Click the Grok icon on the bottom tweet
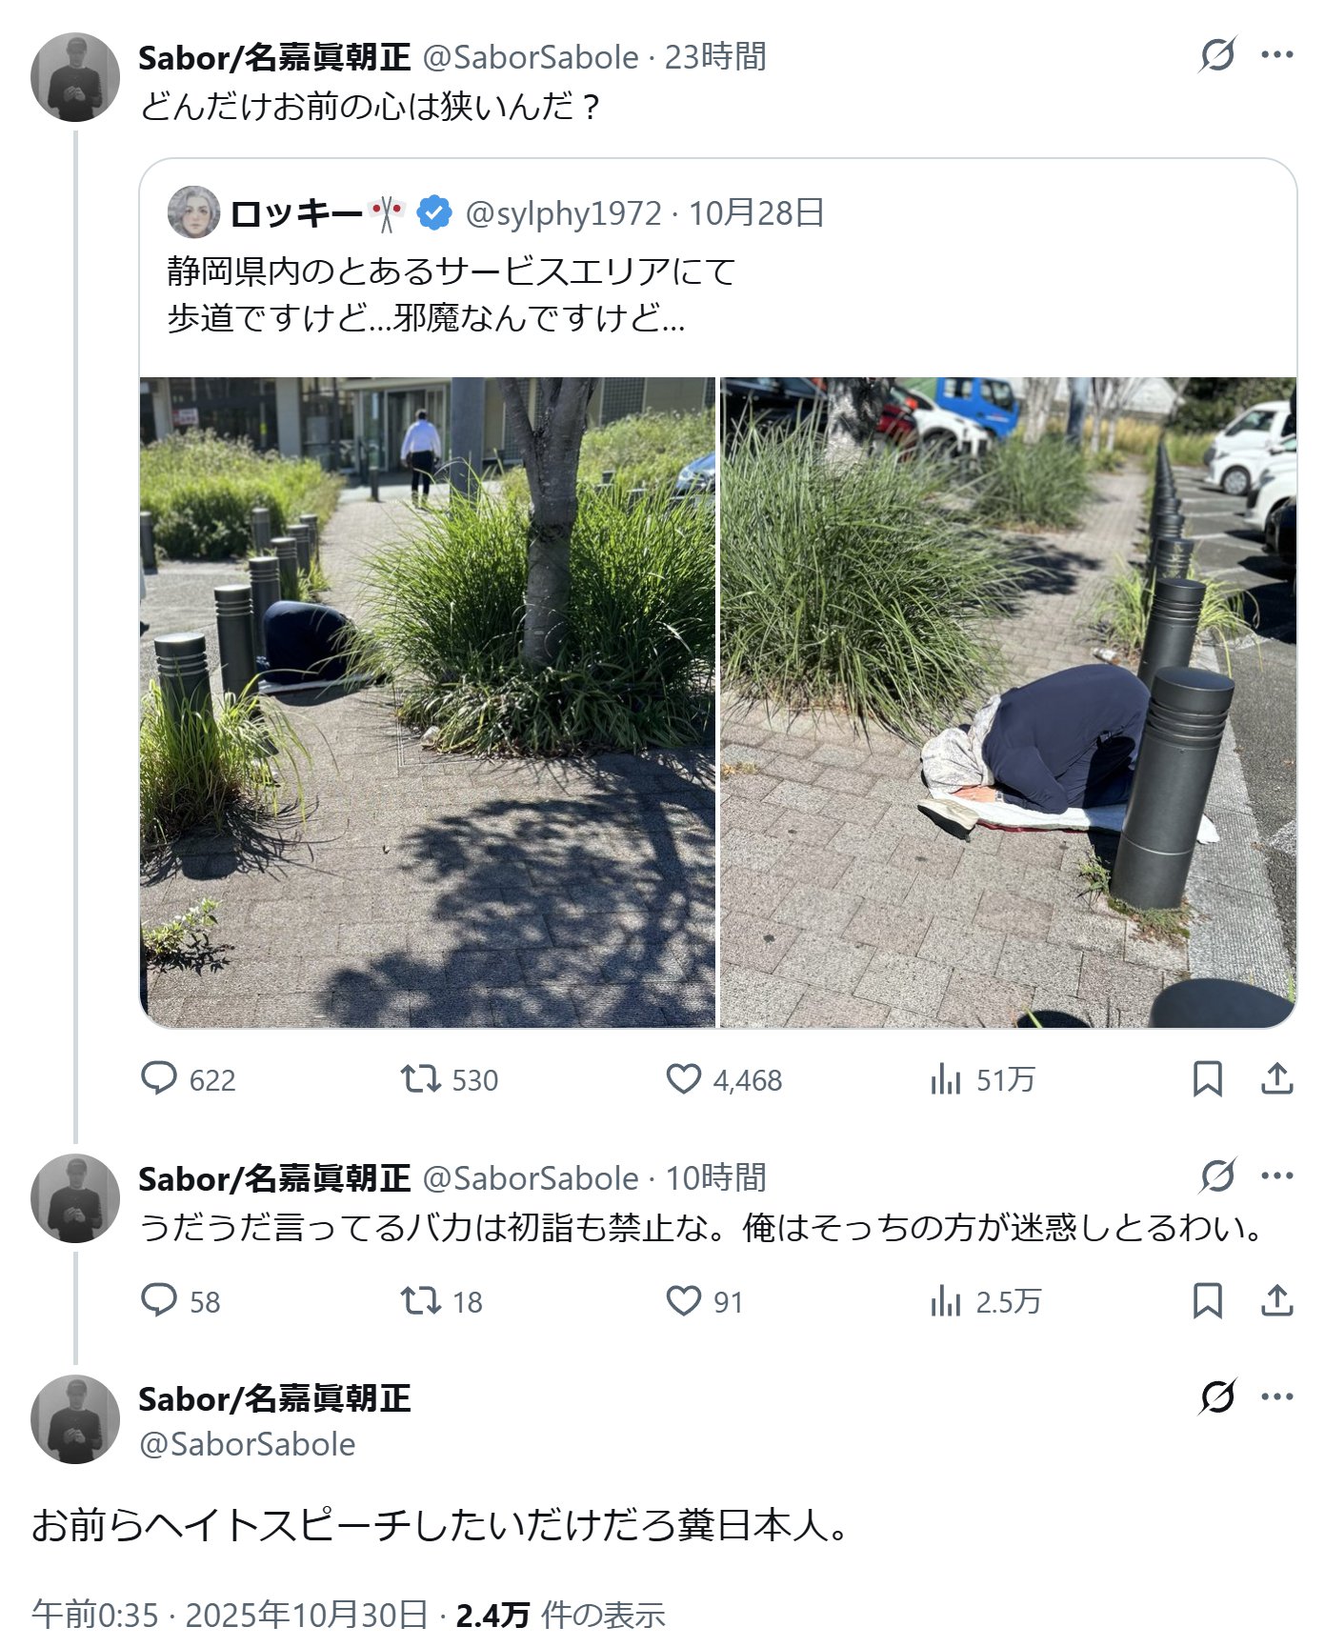Image resolution: width=1325 pixels, height=1647 pixels. tap(1217, 1397)
